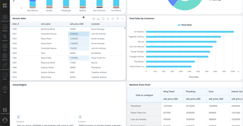243x126 pixels.
Task: Expand the More menu in the sidebar
Action: [5, 76]
